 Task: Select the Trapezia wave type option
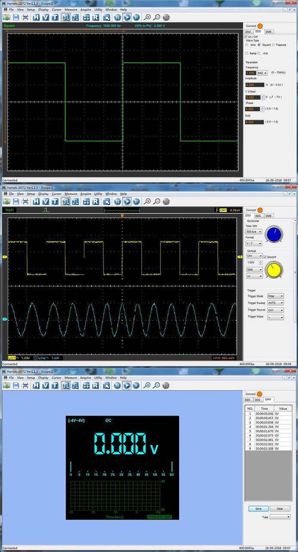coord(274,45)
